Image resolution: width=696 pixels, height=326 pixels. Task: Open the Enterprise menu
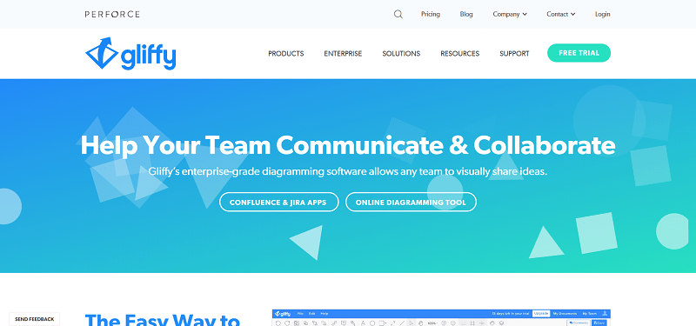point(343,54)
